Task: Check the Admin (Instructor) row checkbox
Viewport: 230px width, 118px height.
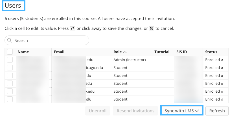Action: 10,60
